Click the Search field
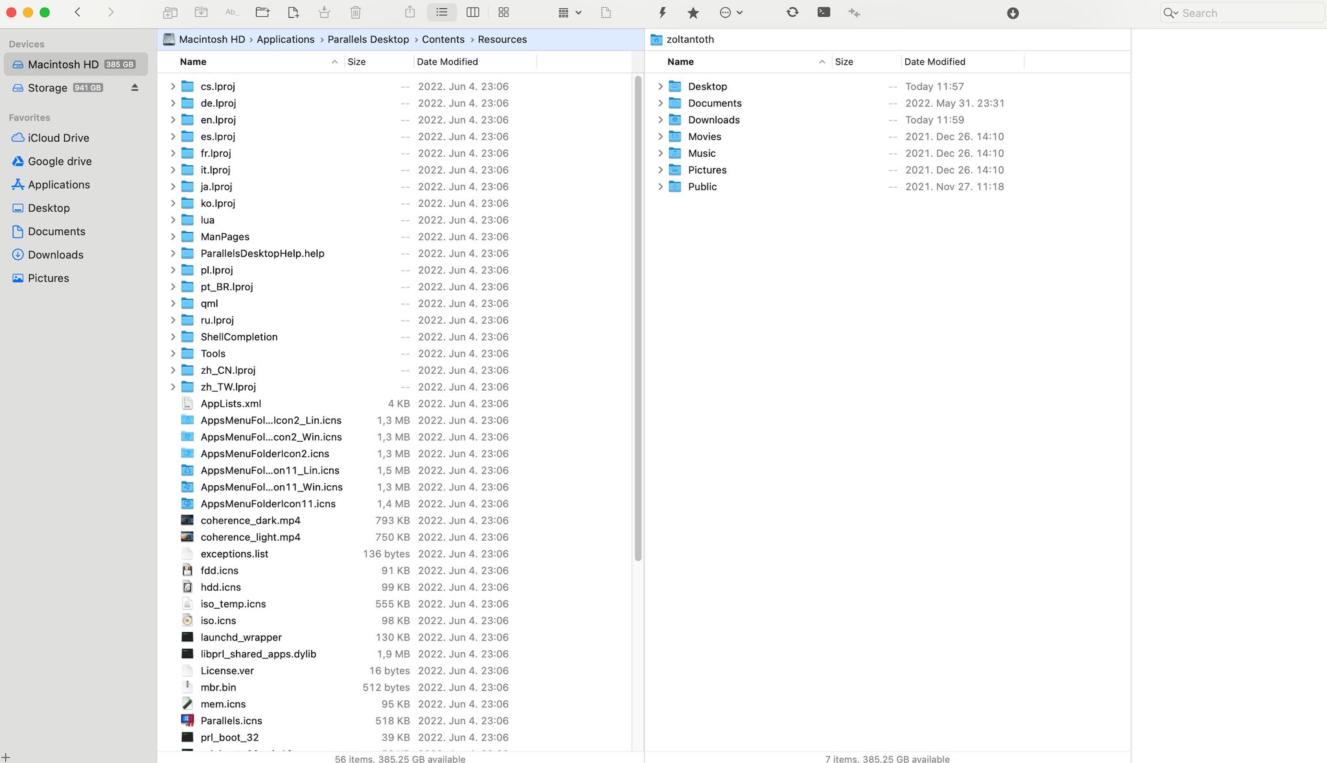This screenshot has height=763, width=1327. pos(1241,13)
